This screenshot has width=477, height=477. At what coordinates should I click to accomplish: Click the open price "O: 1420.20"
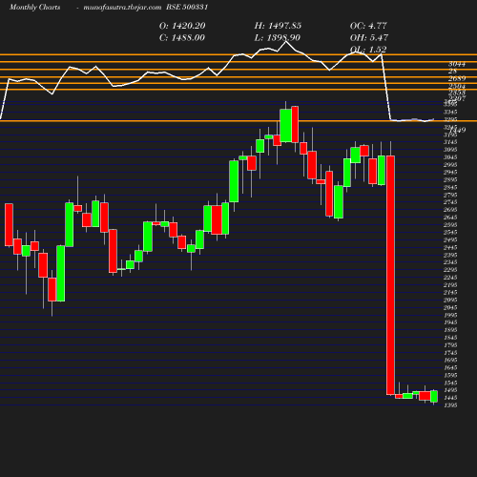coord(182,26)
